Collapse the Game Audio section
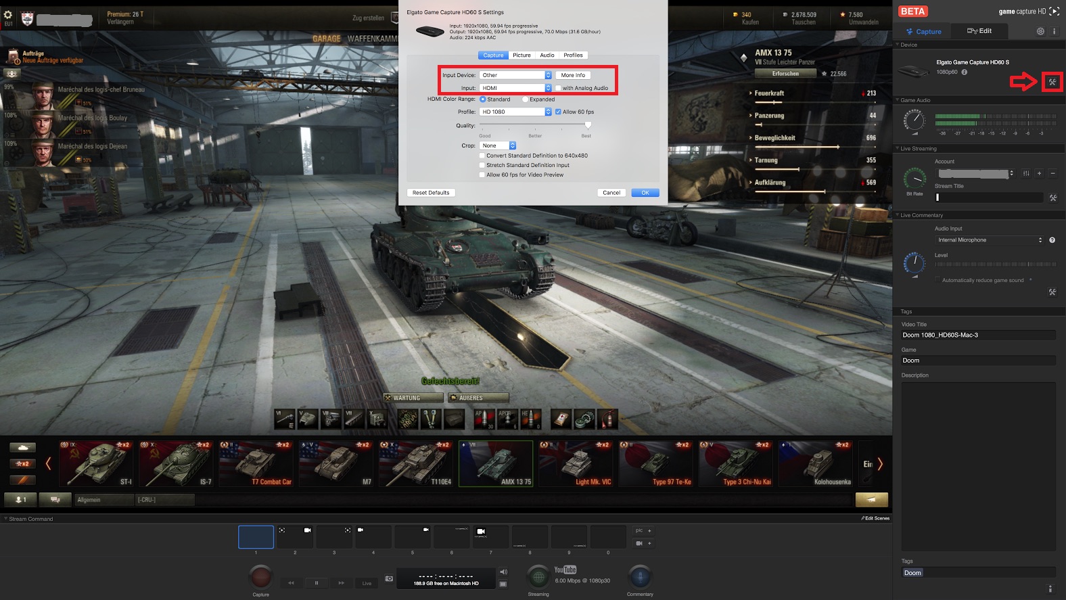Image resolution: width=1066 pixels, height=600 pixels. (x=897, y=100)
